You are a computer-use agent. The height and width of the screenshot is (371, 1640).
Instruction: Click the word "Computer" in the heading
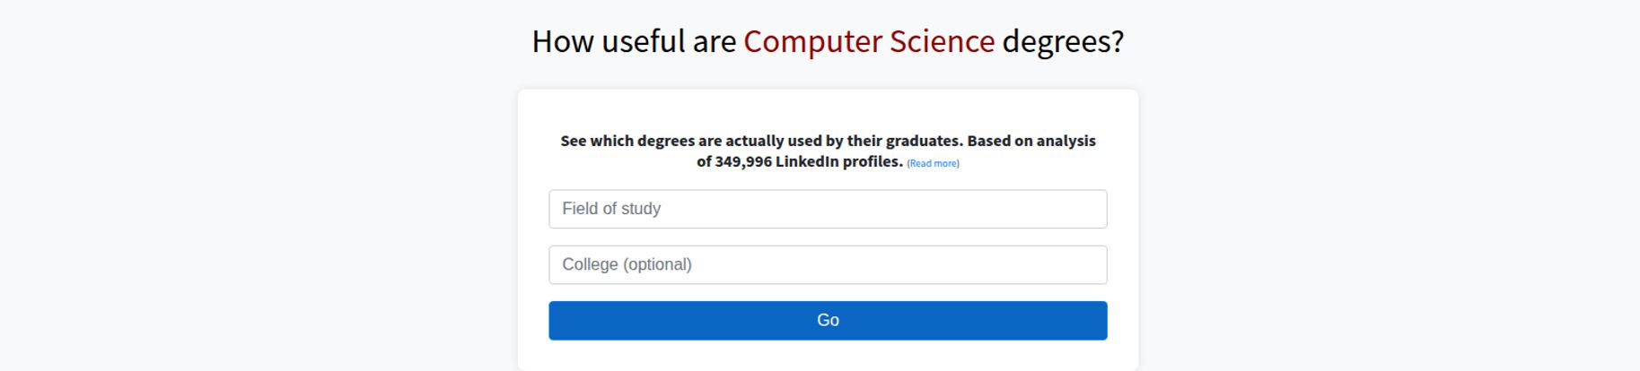coord(813,41)
